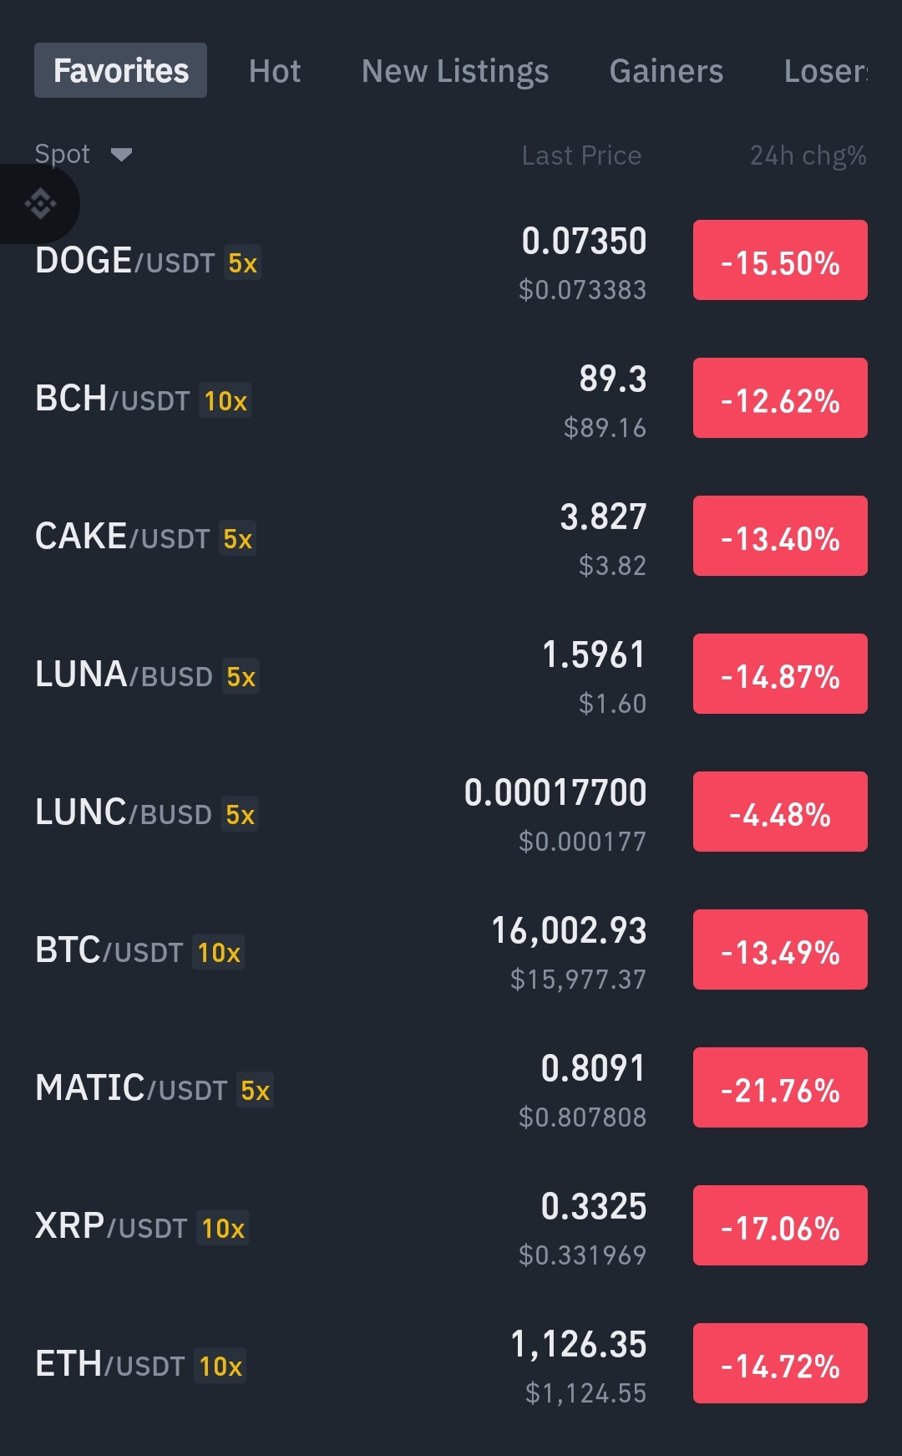Switch to the Hot tab

point(275,71)
